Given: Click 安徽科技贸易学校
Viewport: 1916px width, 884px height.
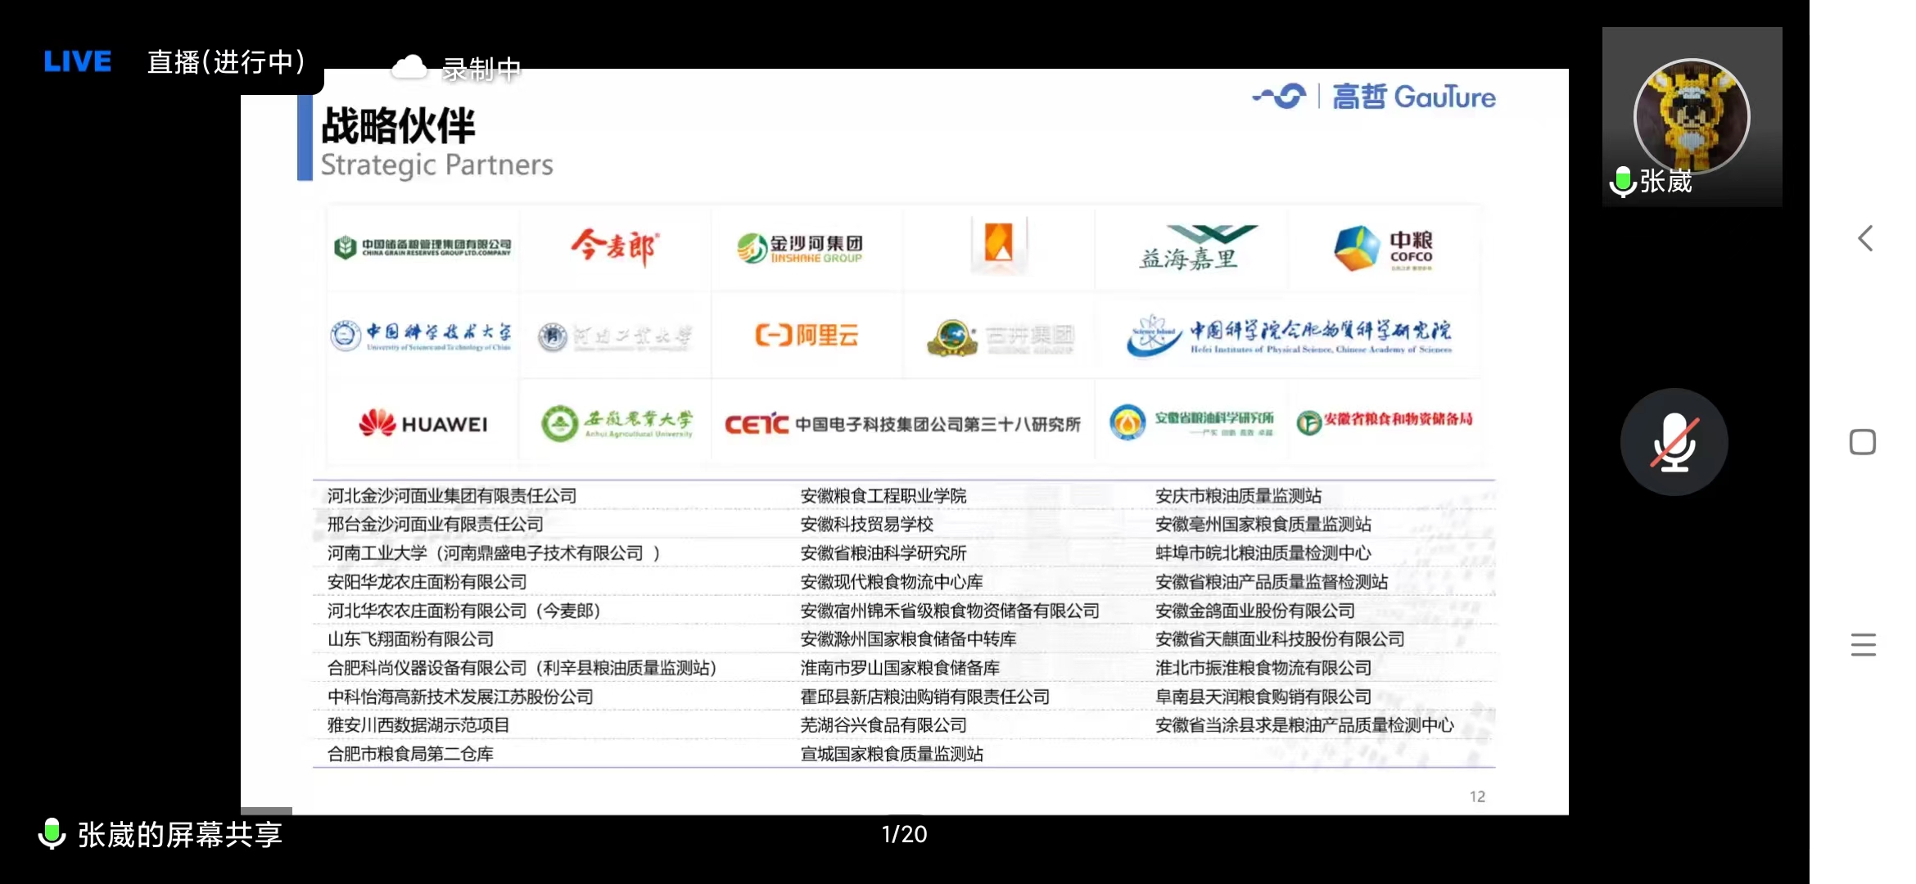Looking at the screenshot, I should [x=867, y=525].
